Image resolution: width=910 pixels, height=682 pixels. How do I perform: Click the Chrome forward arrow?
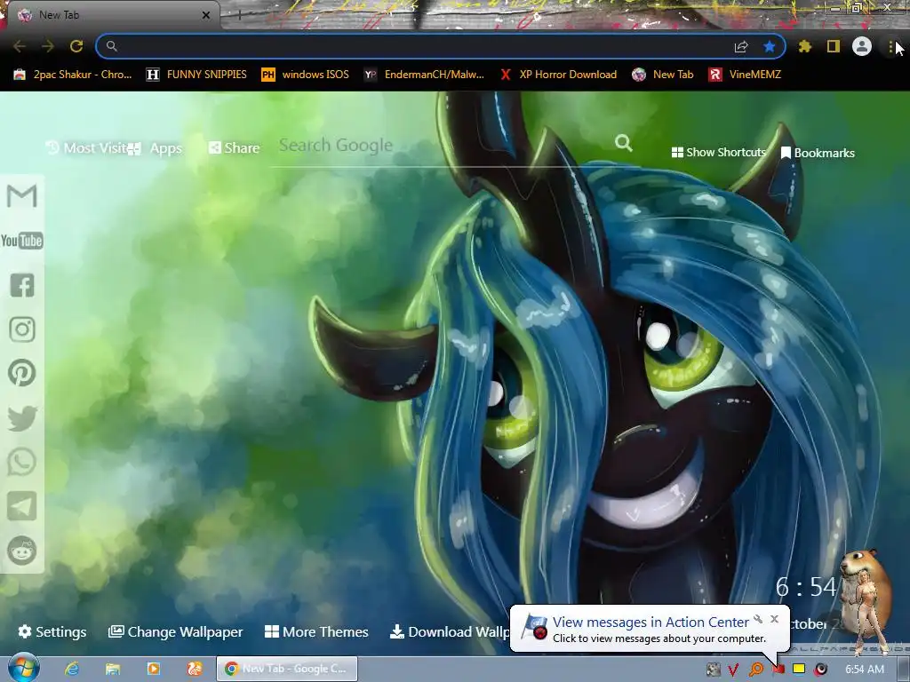point(48,46)
